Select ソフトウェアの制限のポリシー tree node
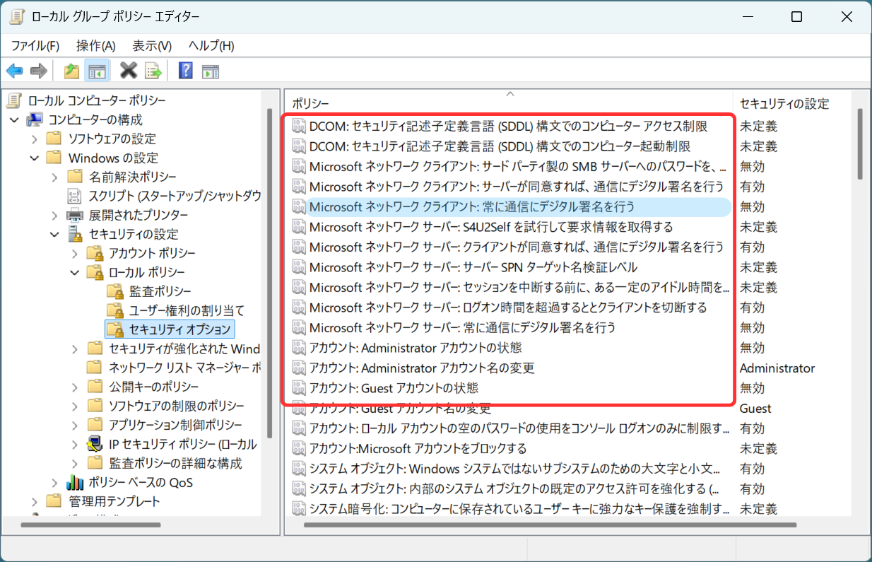872x562 pixels. 177,406
